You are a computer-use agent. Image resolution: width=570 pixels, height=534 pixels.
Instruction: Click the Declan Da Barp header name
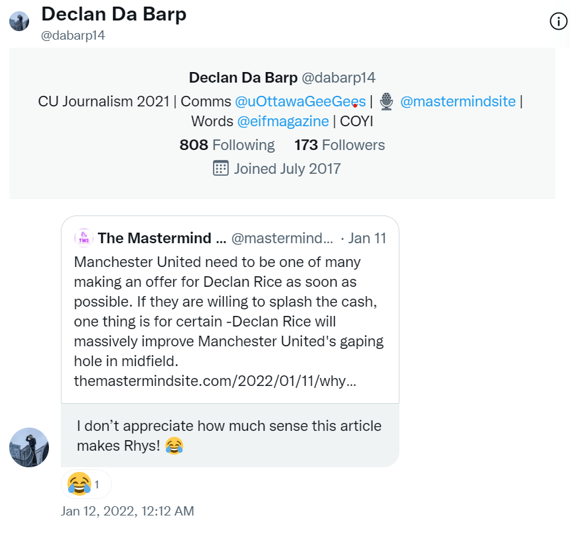pos(114,15)
